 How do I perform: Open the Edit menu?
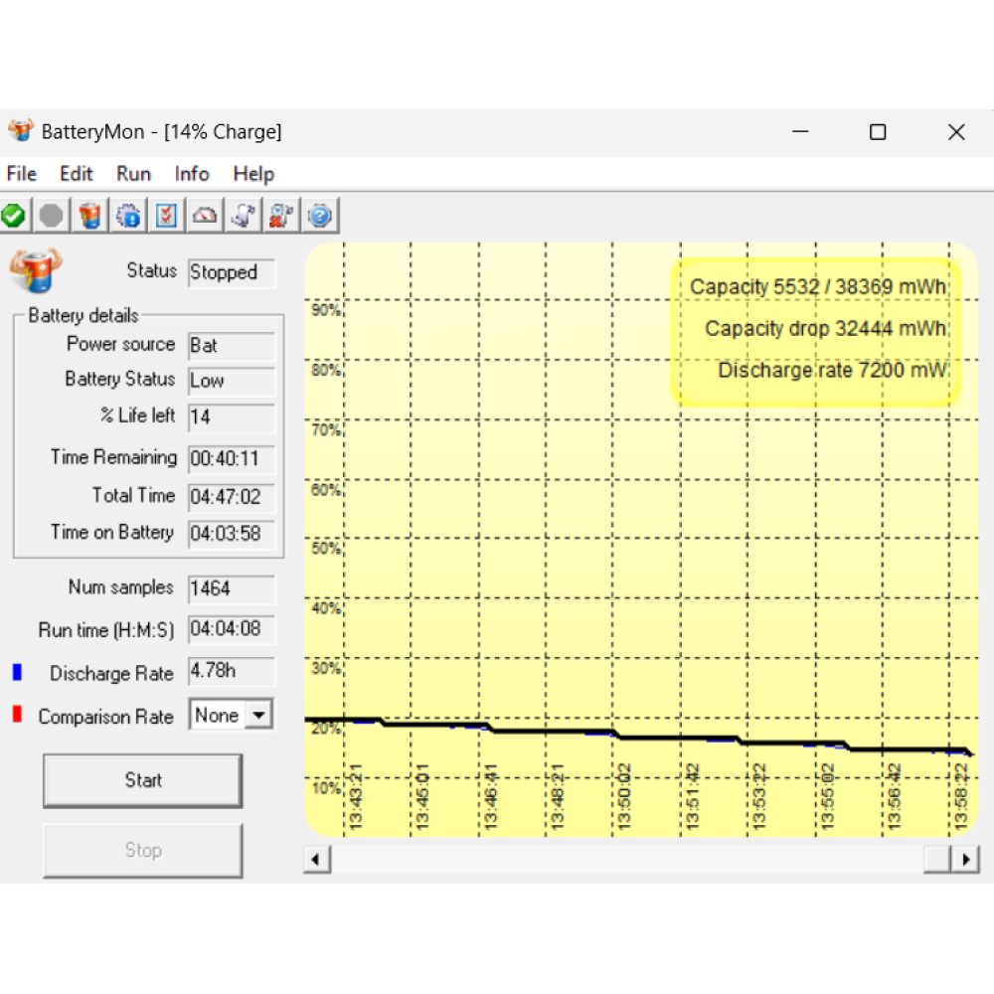click(77, 174)
